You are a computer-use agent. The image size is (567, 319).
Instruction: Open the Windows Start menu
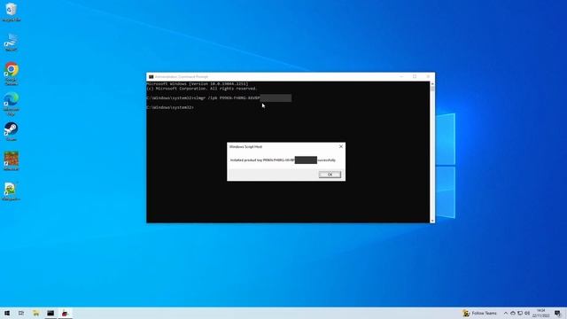pyautogui.click(x=7, y=313)
